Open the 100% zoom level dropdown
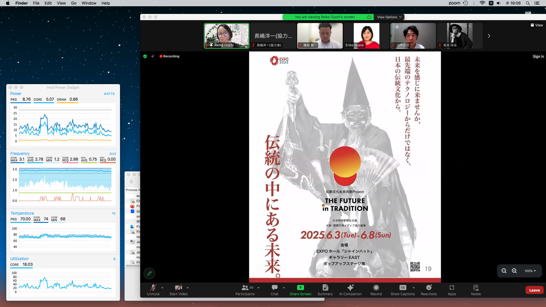Image resolution: width=546 pixels, height=307 pixels. pos(530,271)
